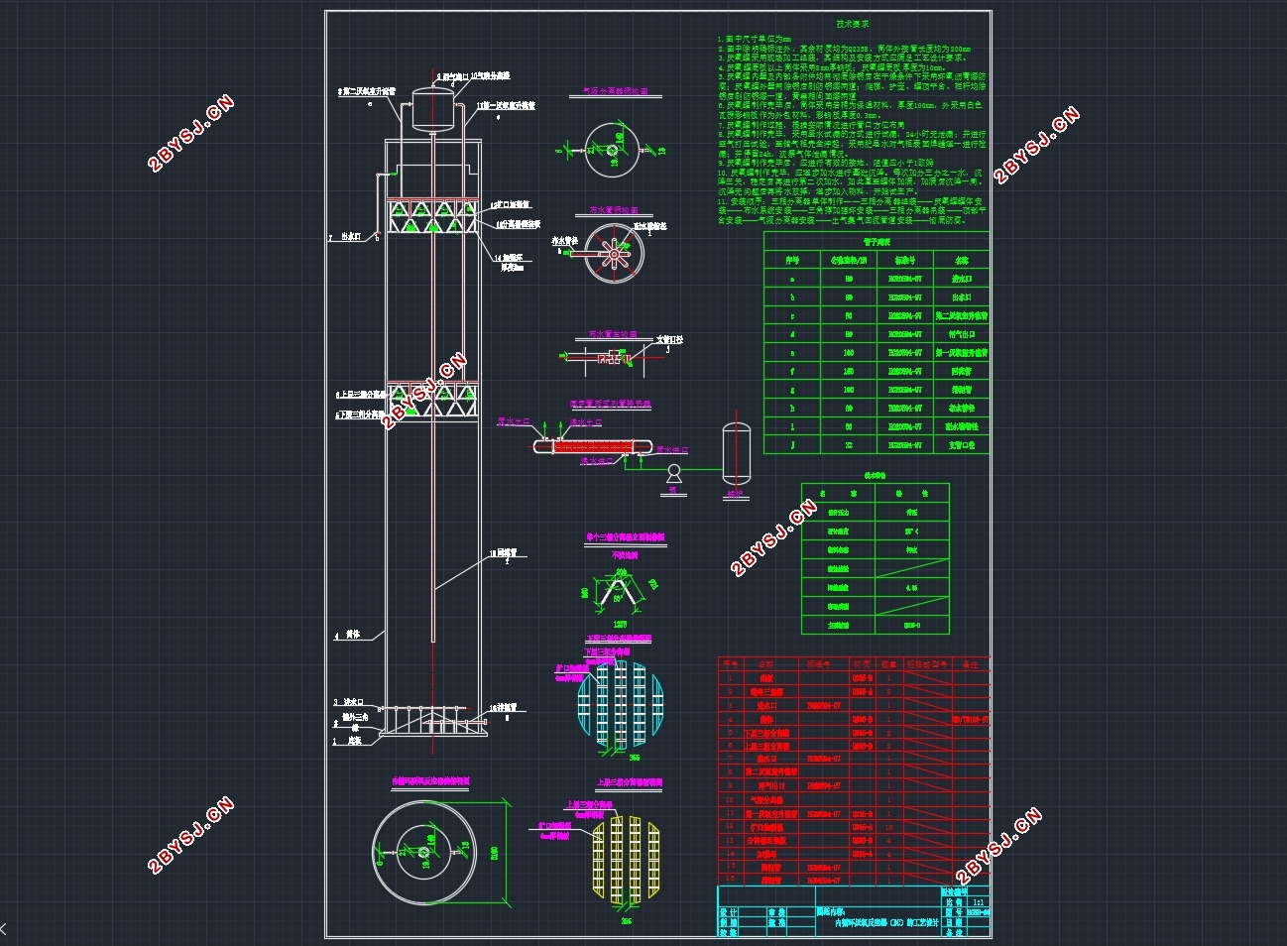The height and width of the screenshot is (946, 1287).
Task: Select the red tubular heat exchanger drawing
Action: click(593, 447)
